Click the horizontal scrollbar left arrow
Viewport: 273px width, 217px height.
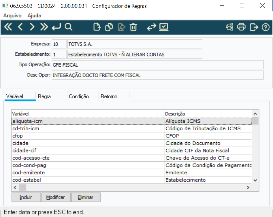tap(15, 187)
